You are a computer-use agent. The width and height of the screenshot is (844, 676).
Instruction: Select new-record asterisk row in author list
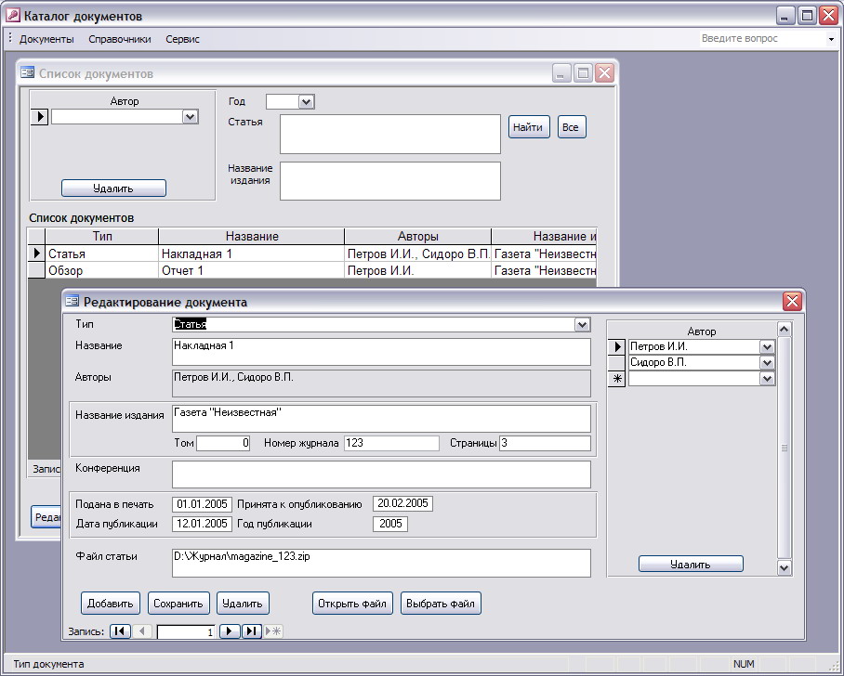point(617,379)
